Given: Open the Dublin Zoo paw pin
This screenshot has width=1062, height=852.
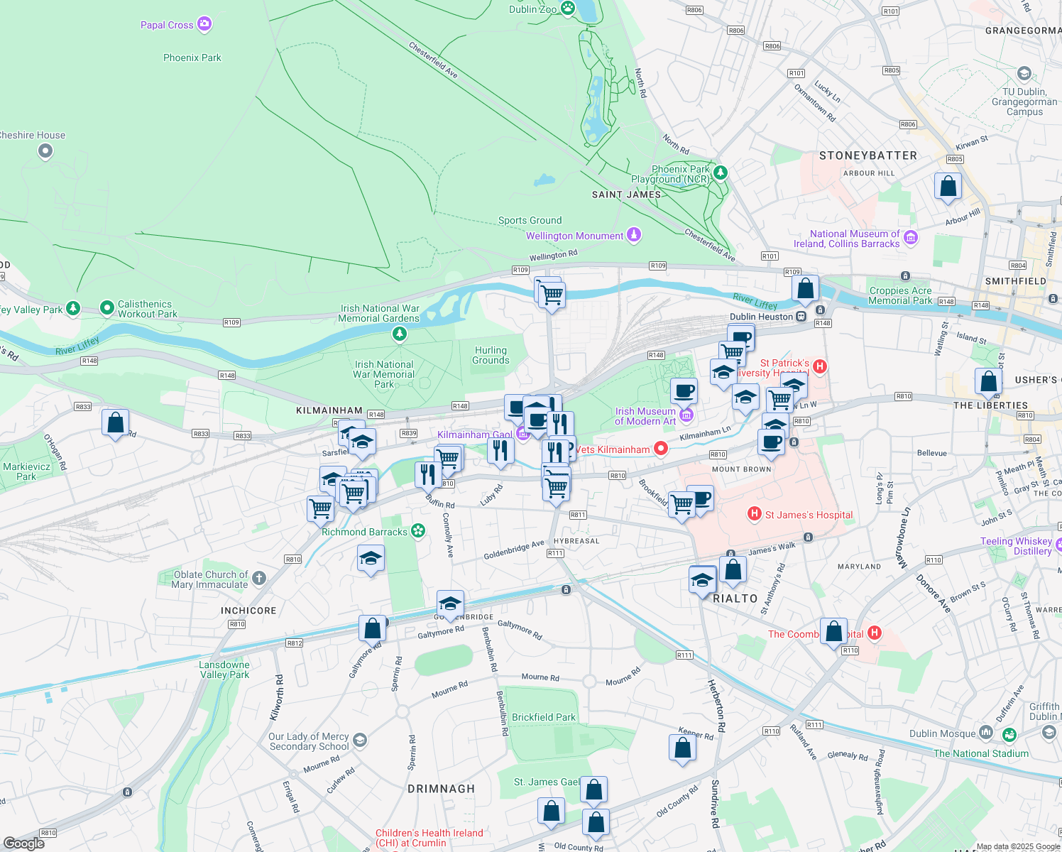Looking at the screenshot, I should point(568,8).
